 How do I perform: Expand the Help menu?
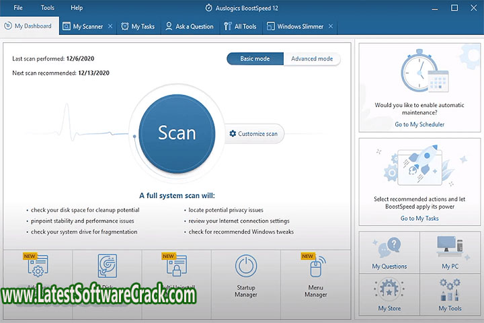77,8
